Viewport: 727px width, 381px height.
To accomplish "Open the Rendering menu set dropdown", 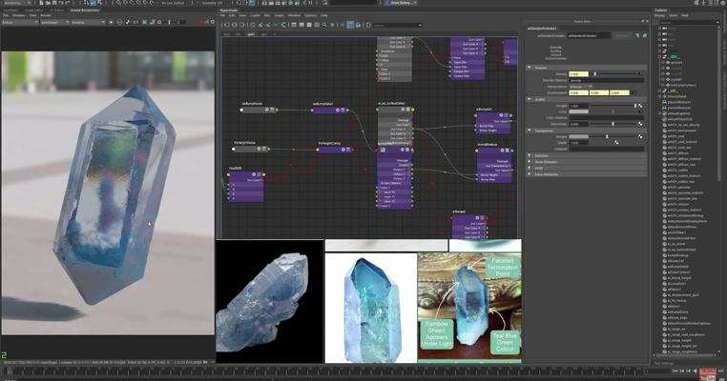I will coord(15,3).
